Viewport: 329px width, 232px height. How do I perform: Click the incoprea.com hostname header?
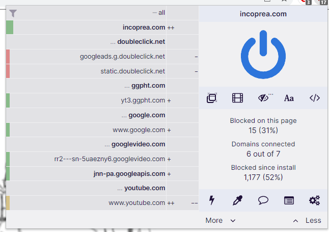point(263,14)
